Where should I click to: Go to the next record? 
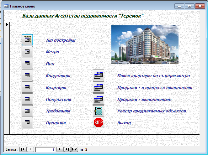click(60, 149)
